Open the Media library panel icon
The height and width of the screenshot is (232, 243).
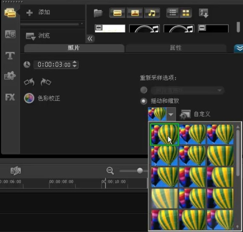pos(10,13)
